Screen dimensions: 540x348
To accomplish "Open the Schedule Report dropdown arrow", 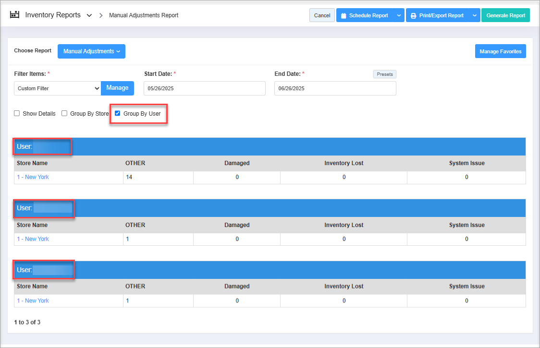I will pos(399,15).
